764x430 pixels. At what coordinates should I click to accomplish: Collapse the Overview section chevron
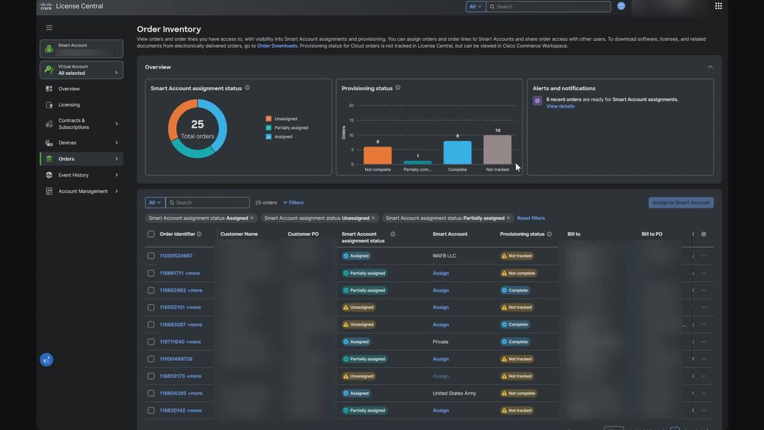[710, 67]
